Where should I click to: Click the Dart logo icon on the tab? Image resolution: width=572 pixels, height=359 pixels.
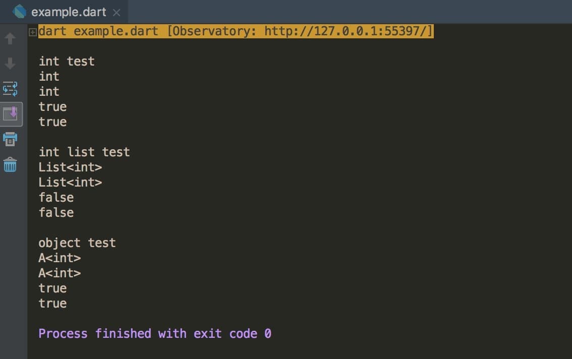19,12
